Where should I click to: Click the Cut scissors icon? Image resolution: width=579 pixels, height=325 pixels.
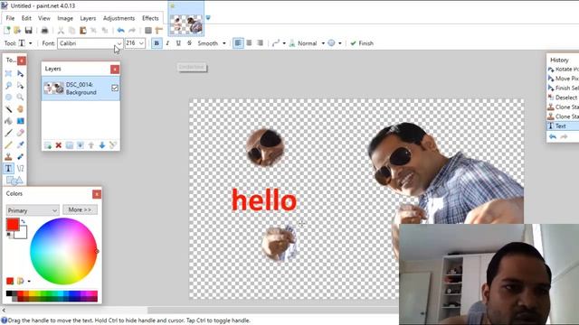point(61,30)
